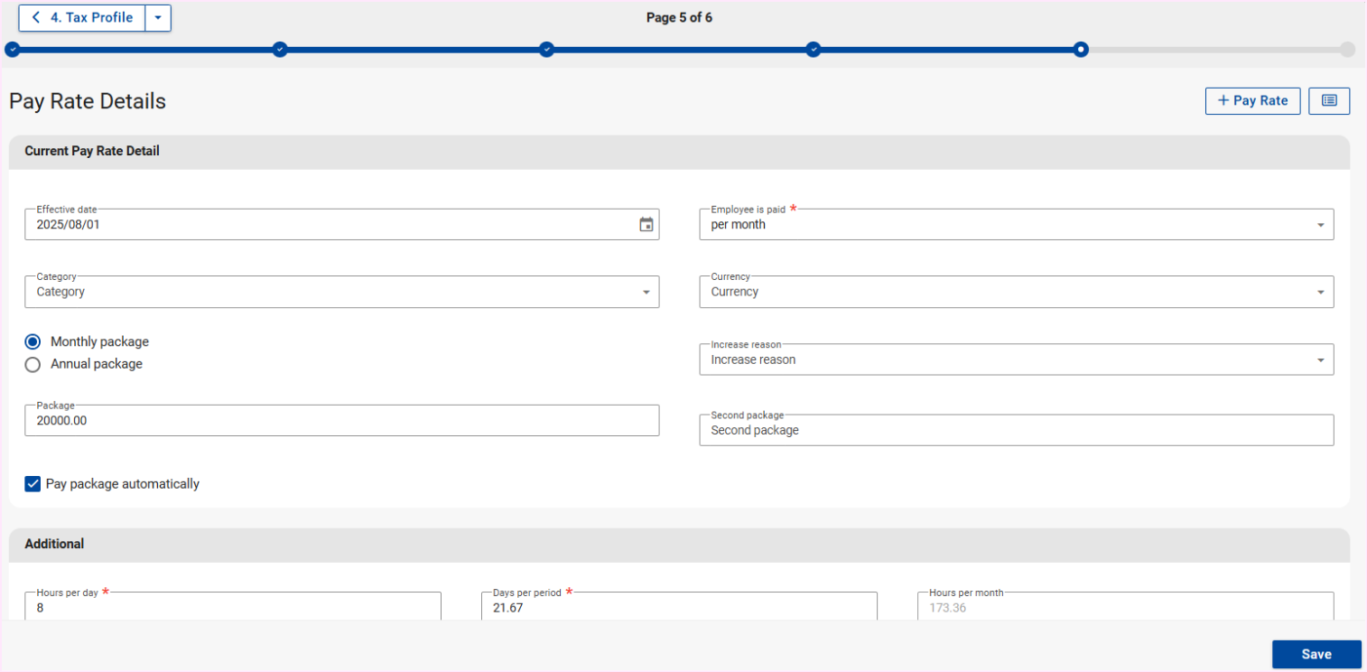Open the Employee is paid dropdown
Image resolution: width=1367 pixels, height=672 pixels.
click(1016, 225)
